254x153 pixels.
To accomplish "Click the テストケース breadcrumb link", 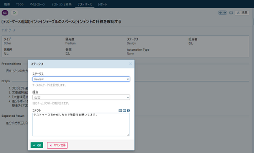I will coord(8,30).
